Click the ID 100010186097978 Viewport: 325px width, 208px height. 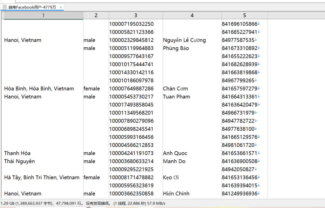132,80
